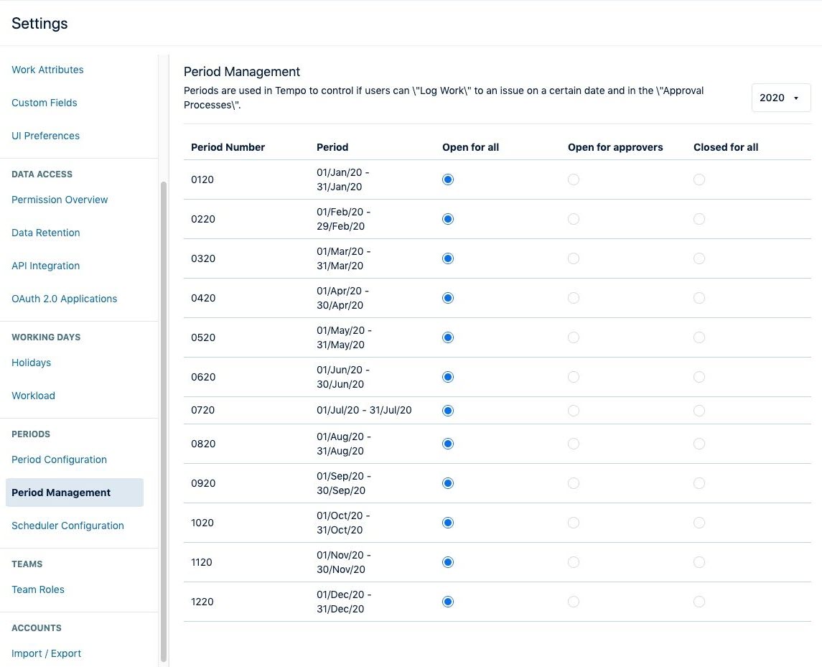
Task: Open Import / Export under Accounts
Action: 46,653
